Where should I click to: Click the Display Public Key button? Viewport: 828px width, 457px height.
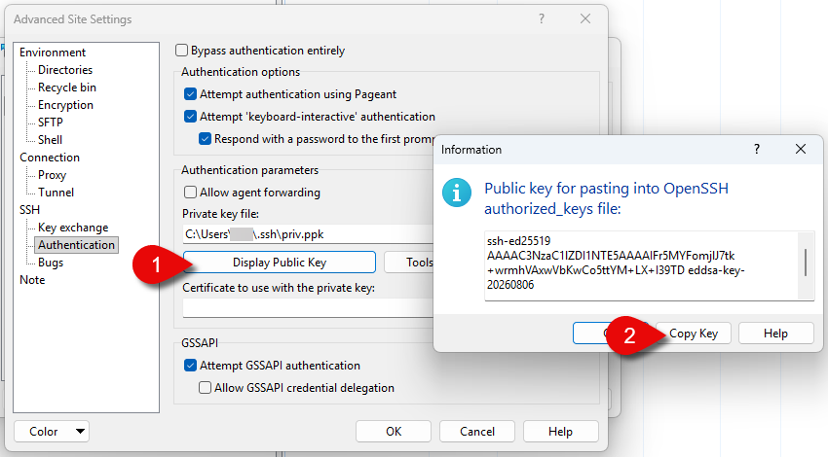280,263
